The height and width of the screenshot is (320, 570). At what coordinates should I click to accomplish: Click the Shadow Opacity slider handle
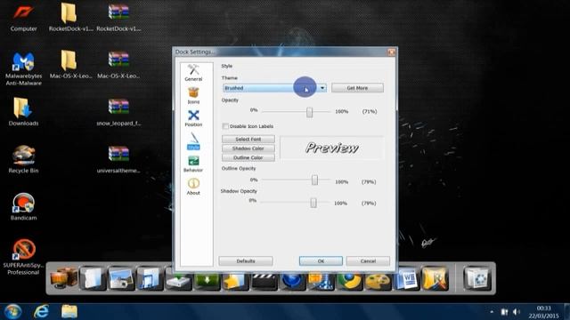click(313, 203)
